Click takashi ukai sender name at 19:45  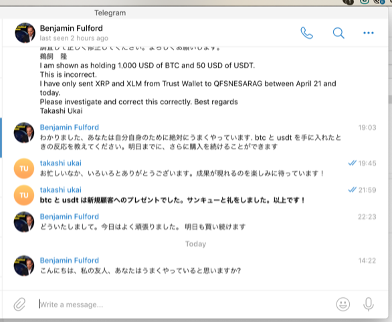click(60, 163)
